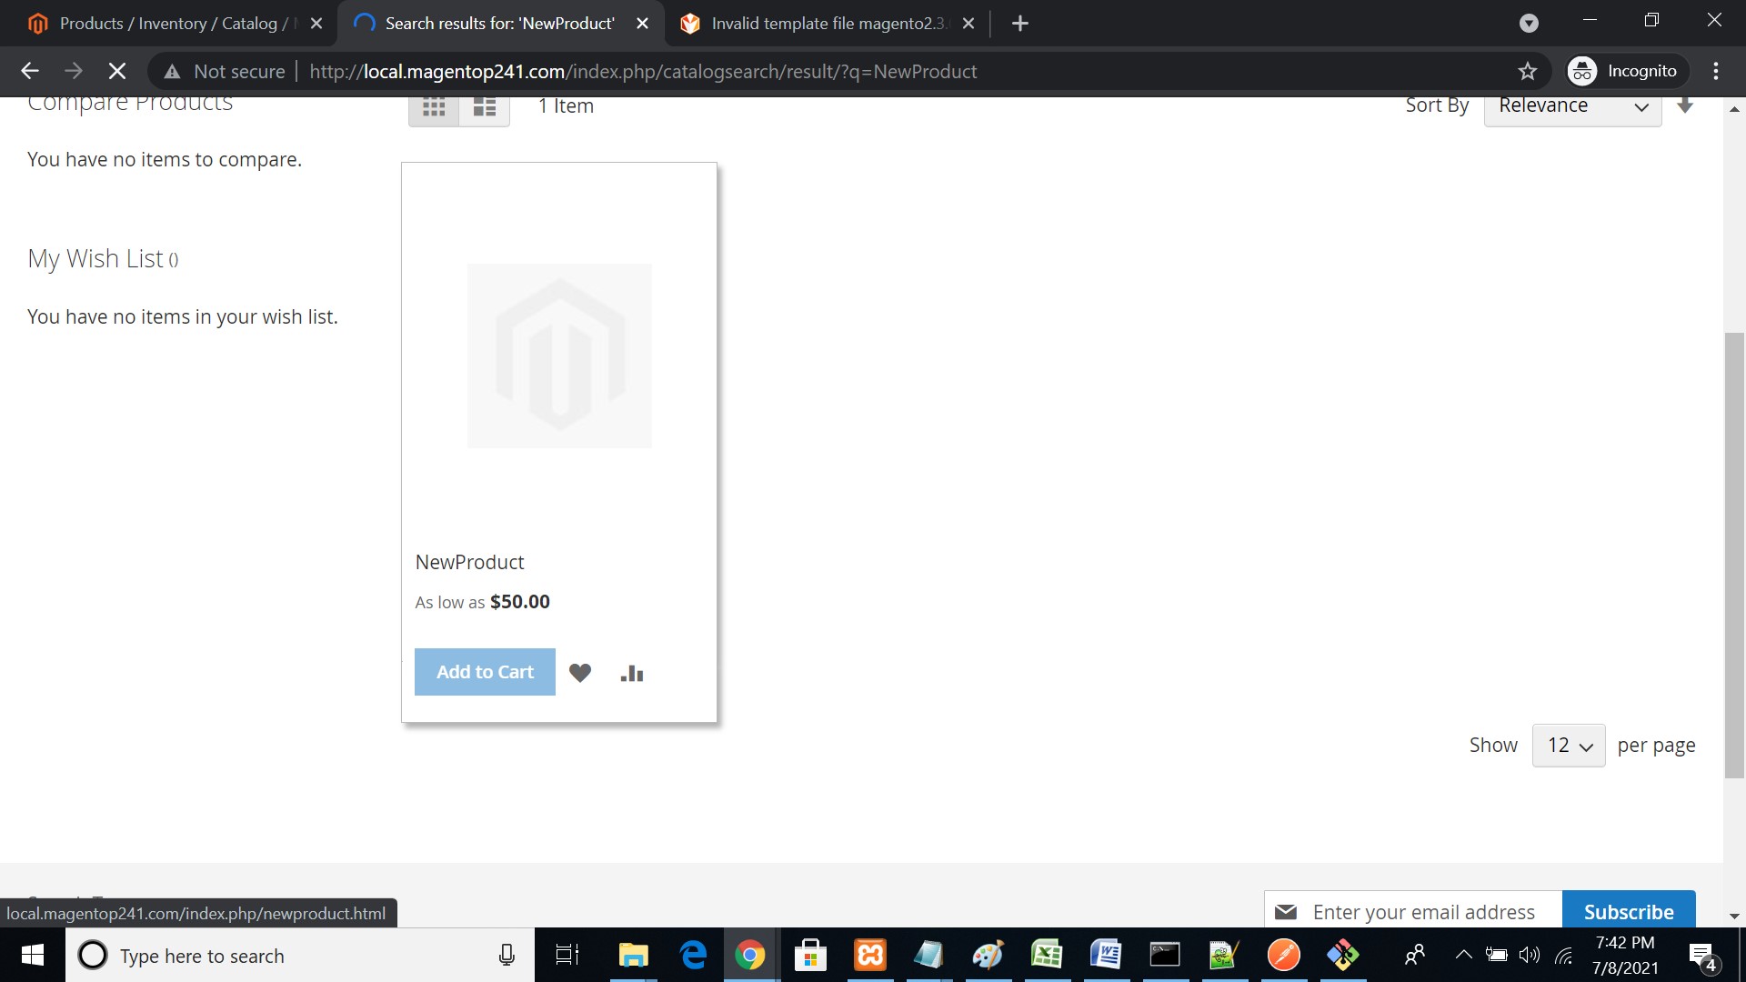1746x982 pixels.
Task: Open the NewProduct product link
Action: 469,562
